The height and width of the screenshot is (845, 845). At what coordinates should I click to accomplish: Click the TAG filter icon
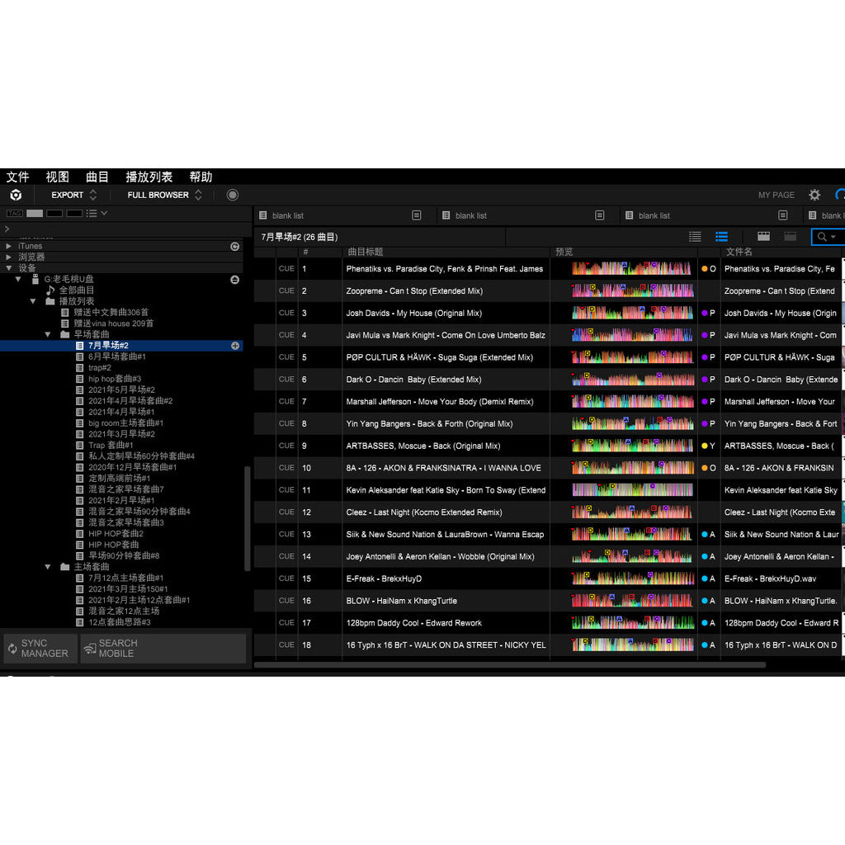[x=15, y=214]
